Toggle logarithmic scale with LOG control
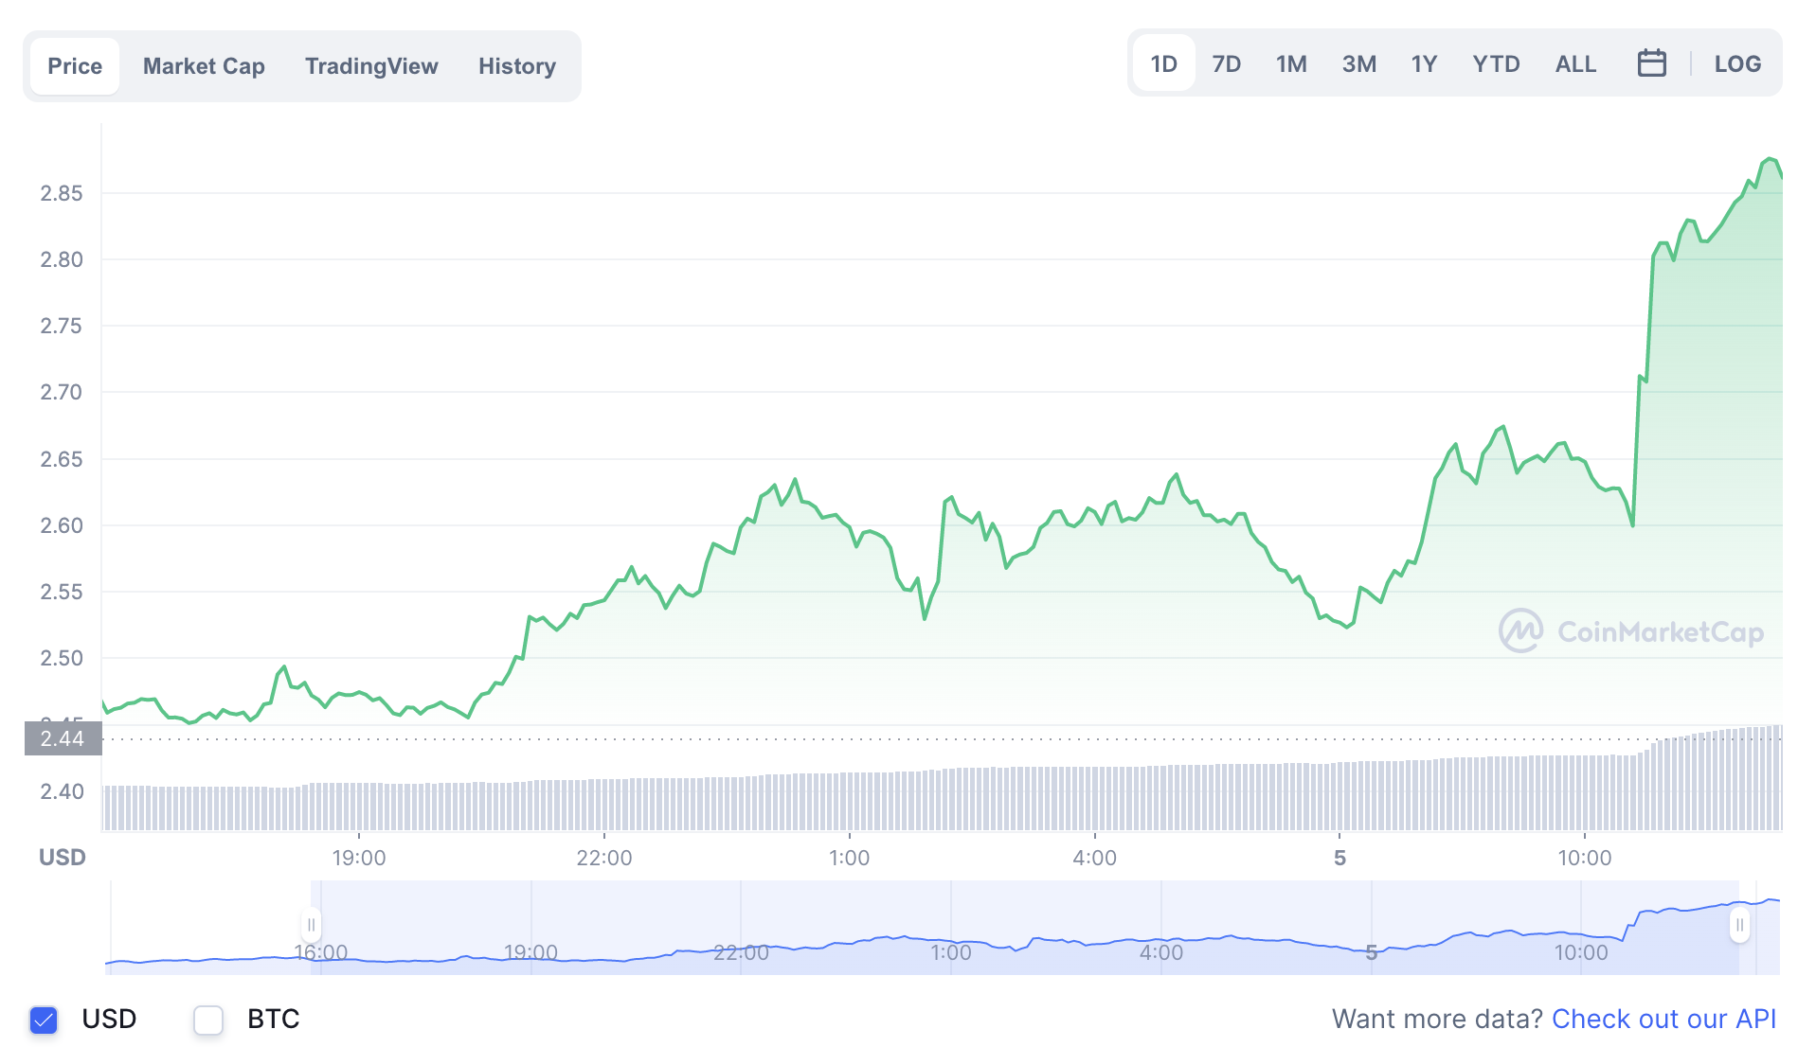 [1737, 63]
